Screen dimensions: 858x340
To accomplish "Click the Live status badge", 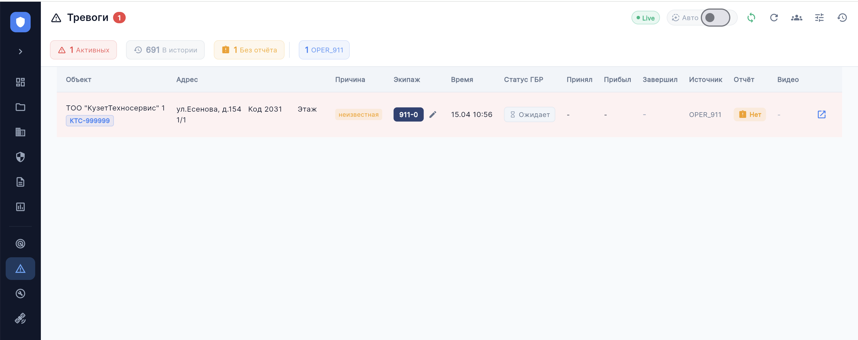I will (645, 18).
